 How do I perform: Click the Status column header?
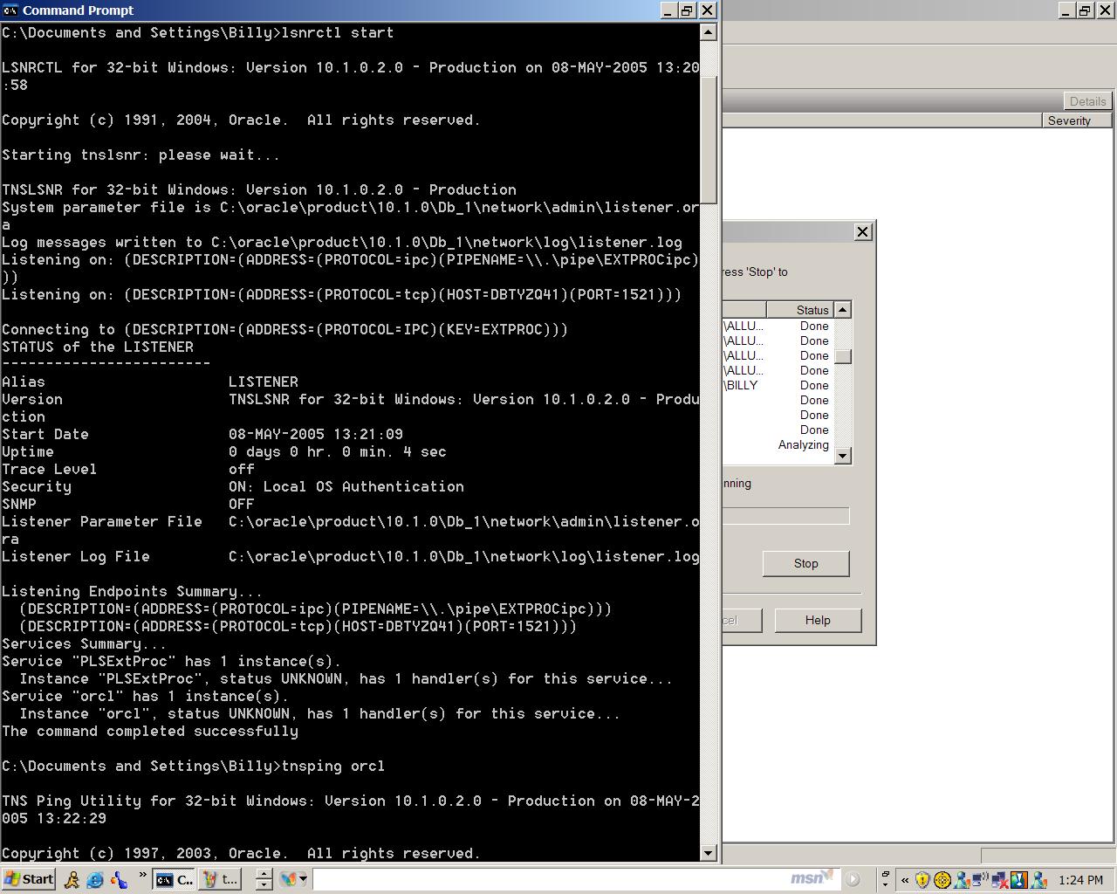(800, 310)
